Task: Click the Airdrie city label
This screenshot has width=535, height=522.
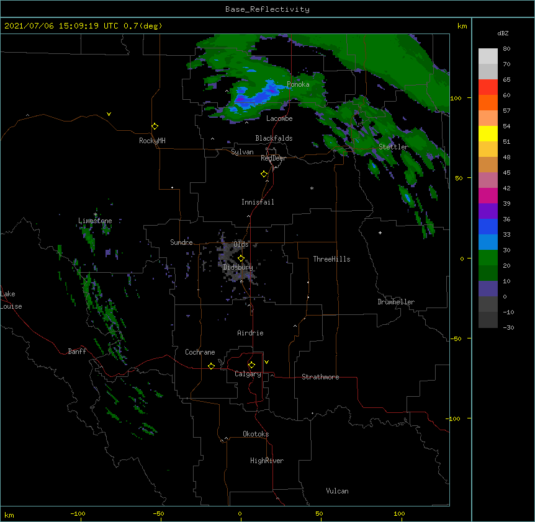Action: tap(251, 333)
